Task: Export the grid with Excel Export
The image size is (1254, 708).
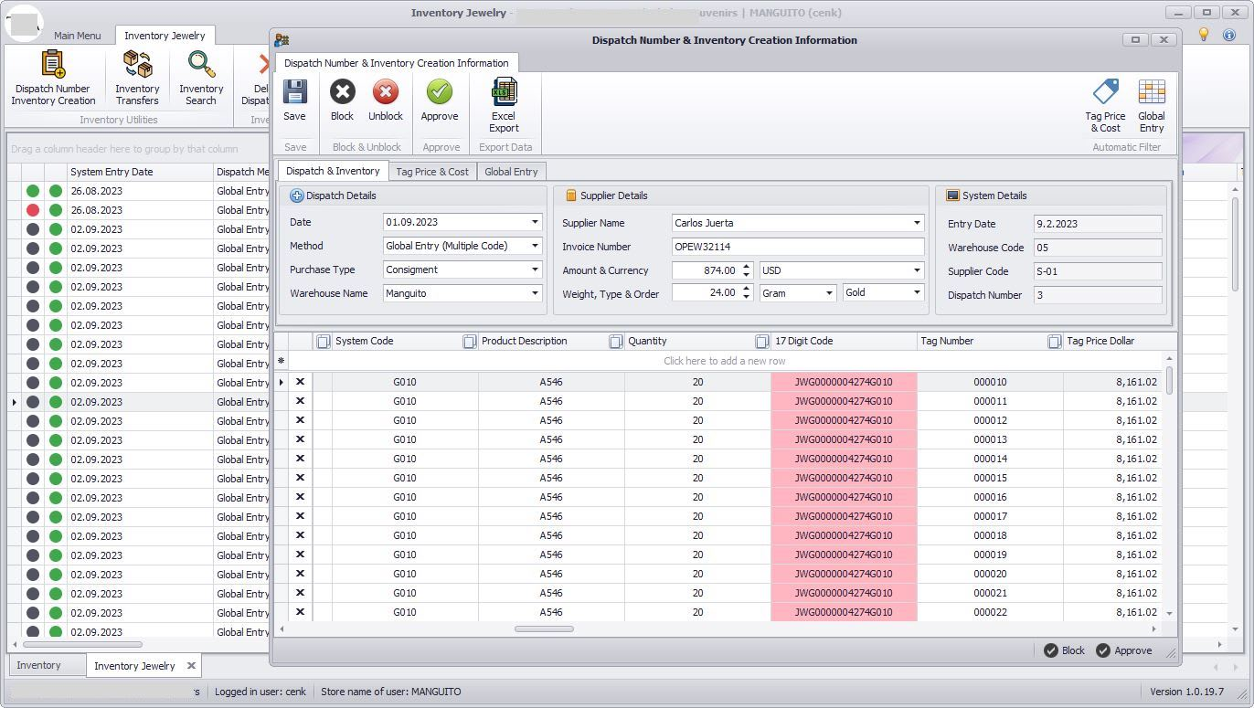Action: (x=504, y=104)
